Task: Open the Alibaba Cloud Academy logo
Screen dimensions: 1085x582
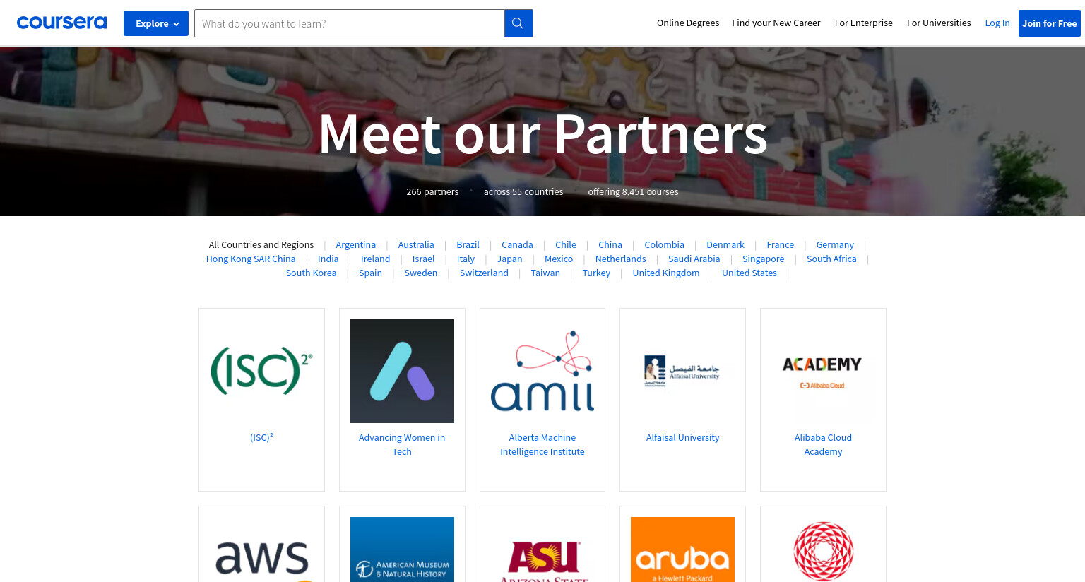Action: coord(823,371)
